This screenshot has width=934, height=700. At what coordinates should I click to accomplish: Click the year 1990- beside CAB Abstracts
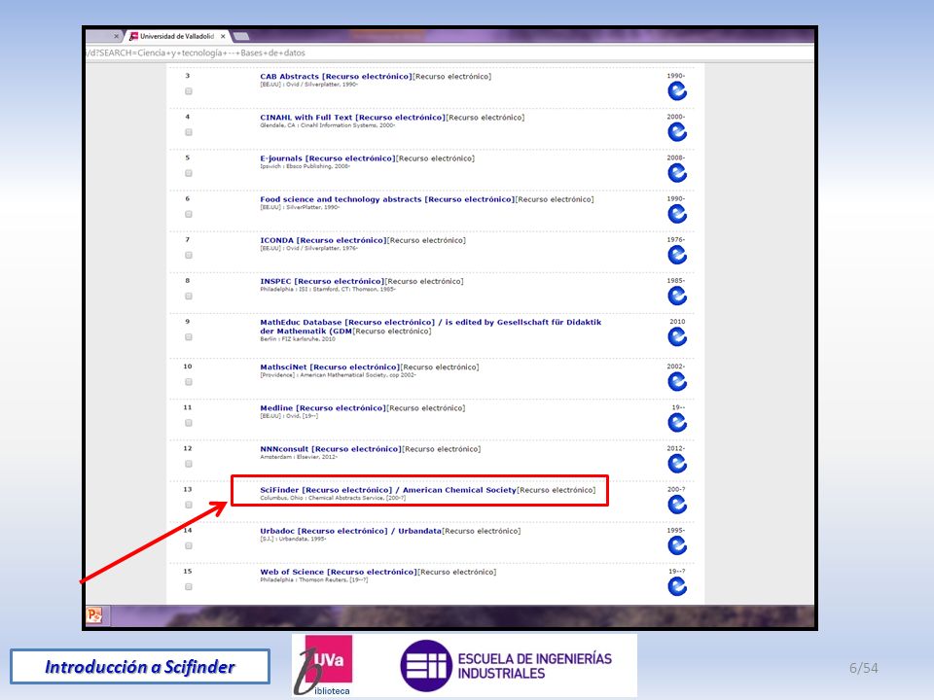(x=676, y=76)
